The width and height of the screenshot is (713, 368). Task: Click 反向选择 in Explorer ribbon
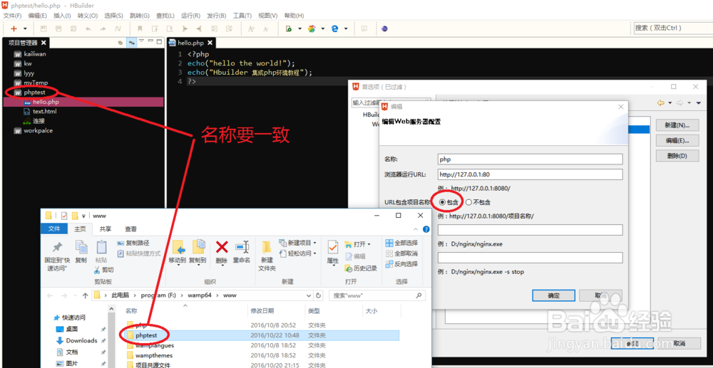[401, 264]
